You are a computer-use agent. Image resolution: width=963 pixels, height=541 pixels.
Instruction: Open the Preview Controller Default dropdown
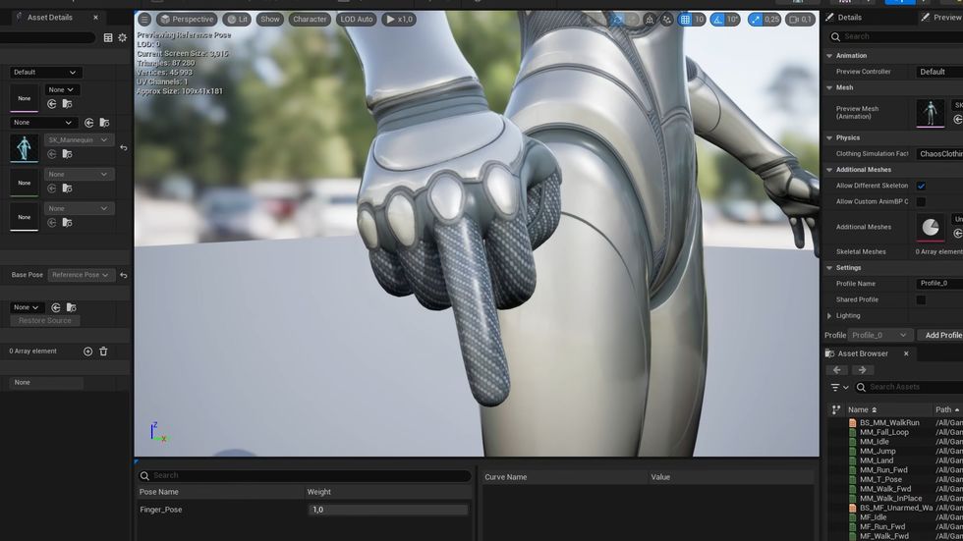[x=939, y=72]
